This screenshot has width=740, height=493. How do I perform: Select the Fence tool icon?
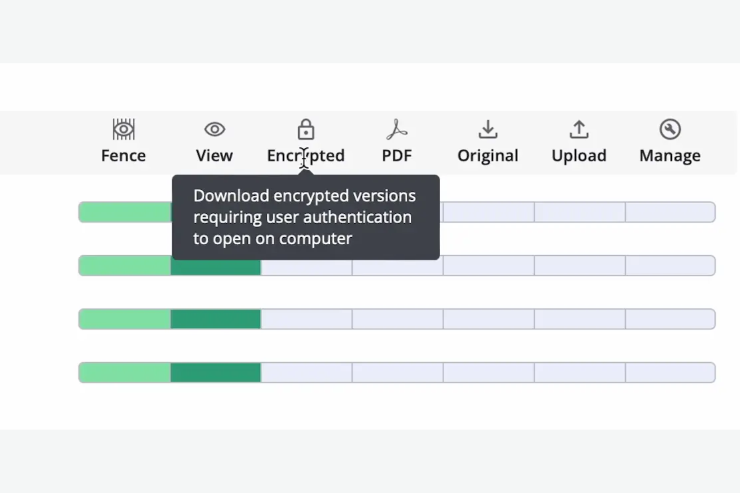pyautogui.click(x=123, y=129)
